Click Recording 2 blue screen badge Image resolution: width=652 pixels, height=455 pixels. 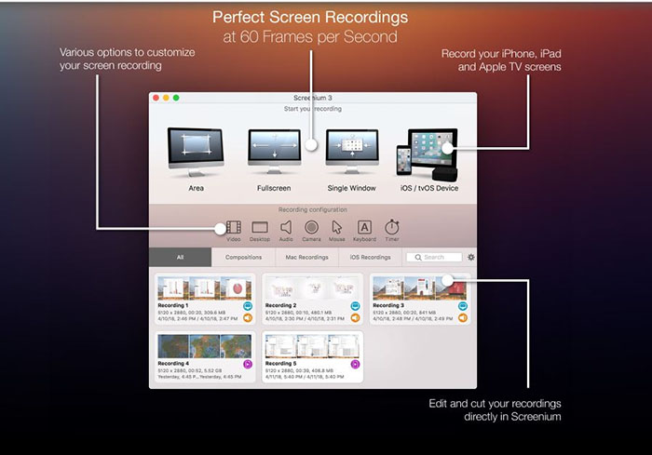click(x=355, y=306)
